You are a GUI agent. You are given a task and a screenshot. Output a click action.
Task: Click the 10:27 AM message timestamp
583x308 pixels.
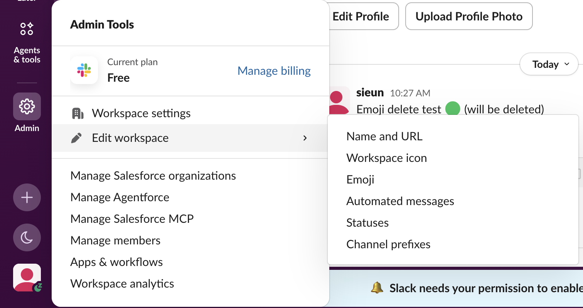point(410,93)
